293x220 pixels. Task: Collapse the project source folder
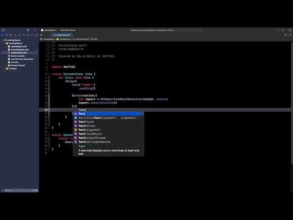tap(5, 43)
